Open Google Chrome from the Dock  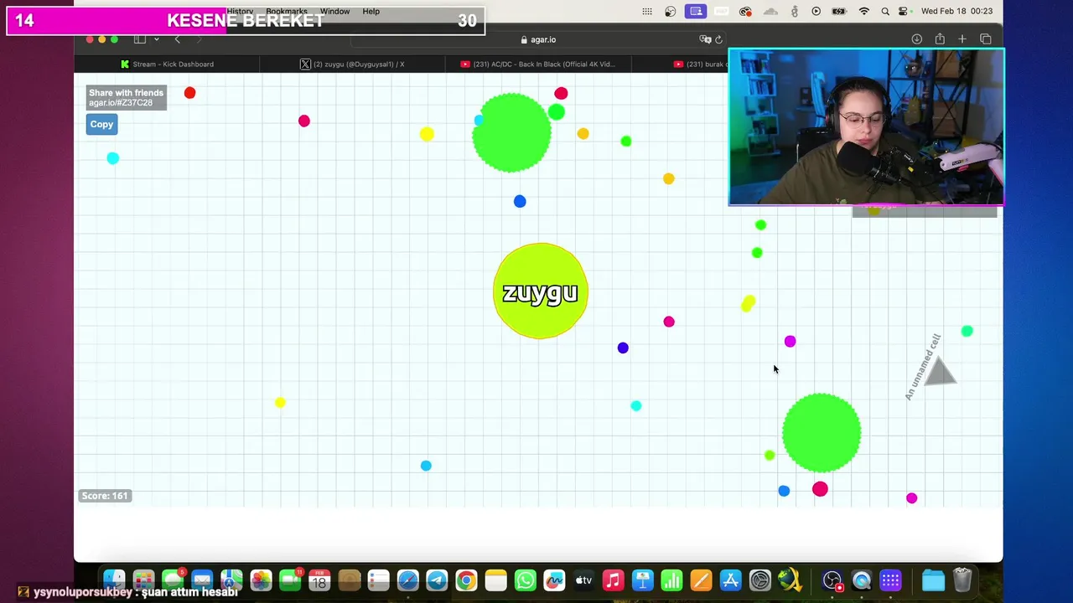[466, 580]
